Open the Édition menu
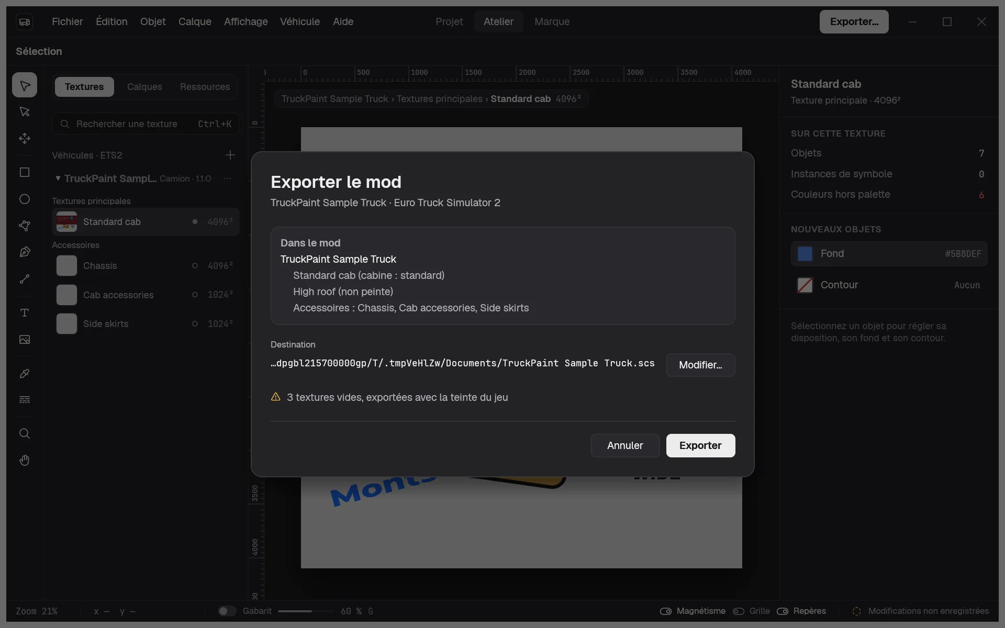The height and width of the screenshot is (628, 1005). point(111,21)
